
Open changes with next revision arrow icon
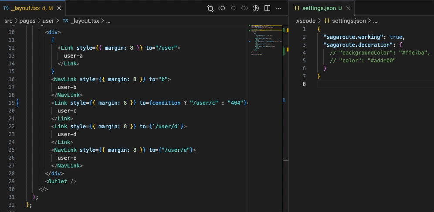click(x=244, y=8)
